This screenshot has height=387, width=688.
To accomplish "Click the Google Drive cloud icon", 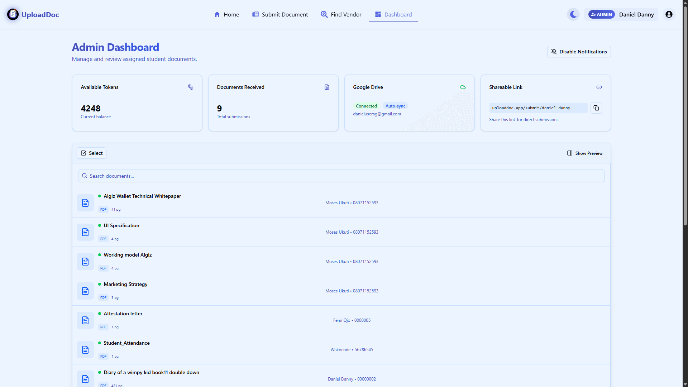I will [x=463, y=87].
